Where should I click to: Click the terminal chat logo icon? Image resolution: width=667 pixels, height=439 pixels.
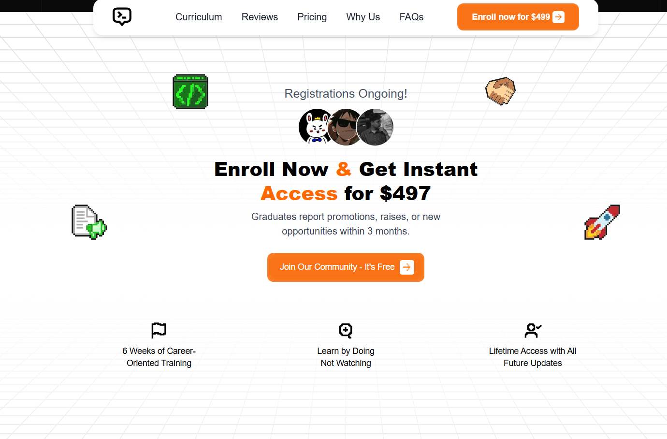point(122,17)
